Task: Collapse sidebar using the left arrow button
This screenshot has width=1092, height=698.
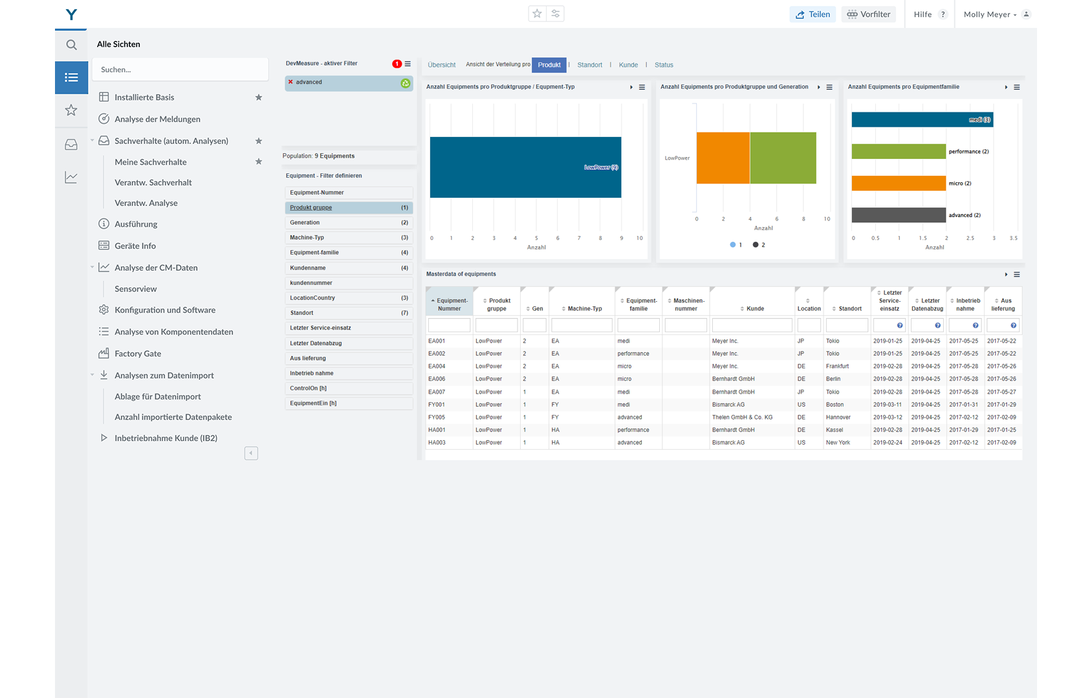Action: [251, 453]
